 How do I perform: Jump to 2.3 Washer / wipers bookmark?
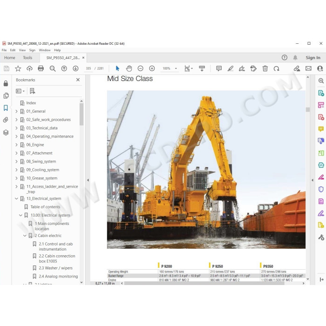click(55, 268)
